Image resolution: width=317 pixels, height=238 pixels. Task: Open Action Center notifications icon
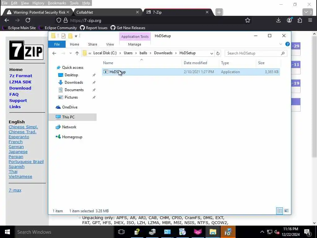pos(307,232)
